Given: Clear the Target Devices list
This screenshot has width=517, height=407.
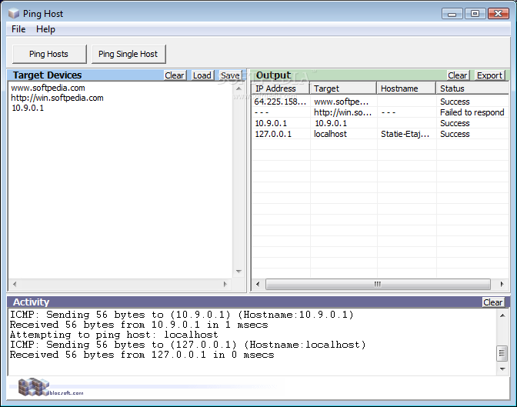Looking at the screenshot, I should pyautogui.click(x=175, y=75).
